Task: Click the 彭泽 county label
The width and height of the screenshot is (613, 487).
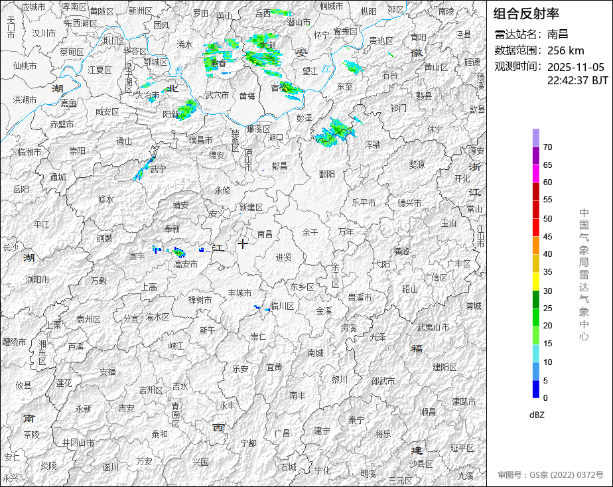Action: 304,117
